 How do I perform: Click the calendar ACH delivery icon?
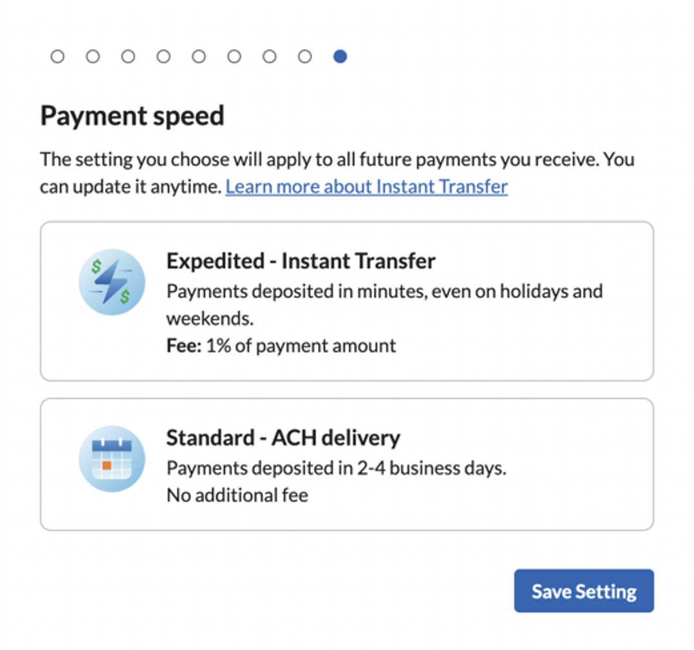pyautogui.click(x=112, y=458)
